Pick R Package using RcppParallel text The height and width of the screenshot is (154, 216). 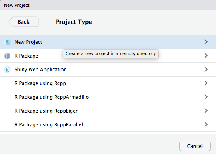point(49,125)
